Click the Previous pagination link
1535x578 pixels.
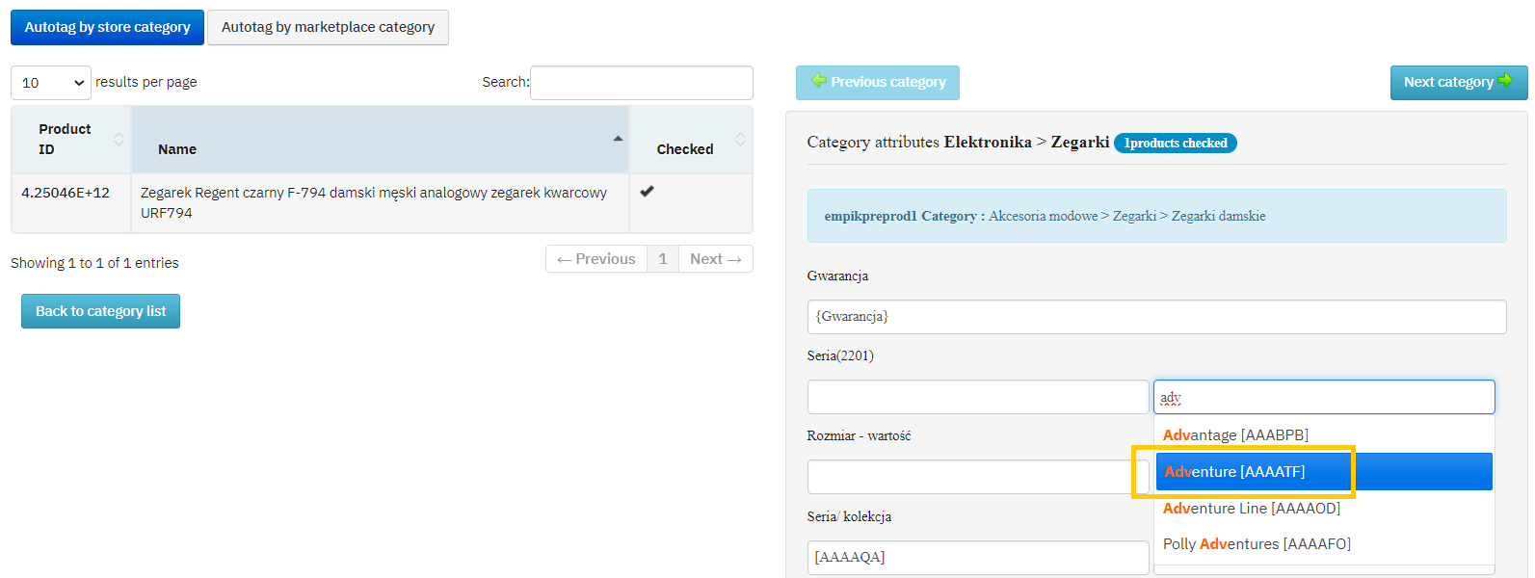[596, 259]
